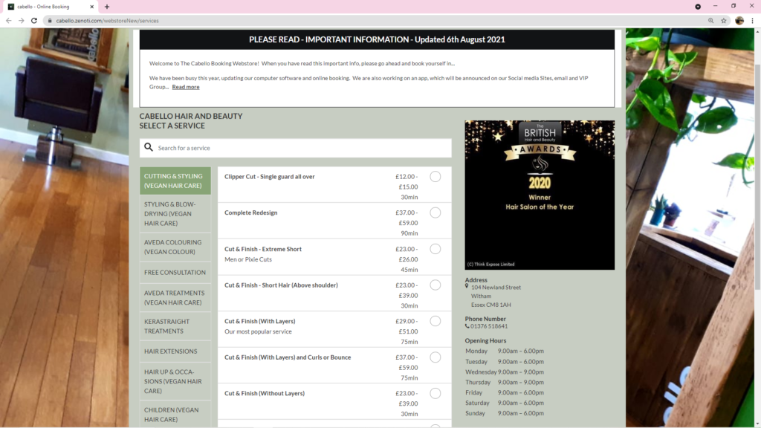Click the Complete Redesign service title
This screenshot has height=428, width=761.
(x=251, y=213)
